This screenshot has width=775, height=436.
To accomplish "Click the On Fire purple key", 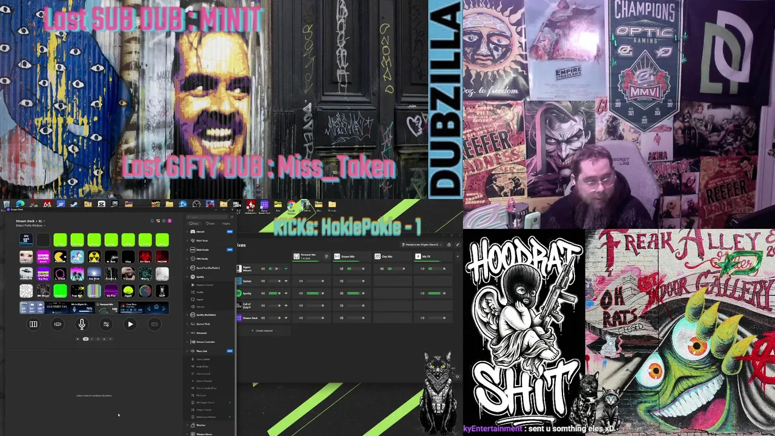I will pos(111,291).
